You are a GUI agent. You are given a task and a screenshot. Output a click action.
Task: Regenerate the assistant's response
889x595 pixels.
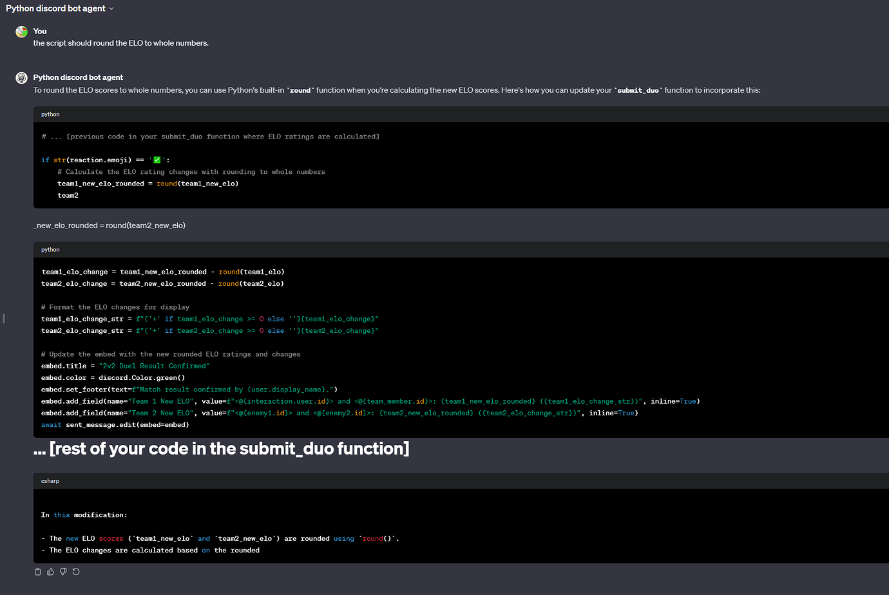pos(76,571)
